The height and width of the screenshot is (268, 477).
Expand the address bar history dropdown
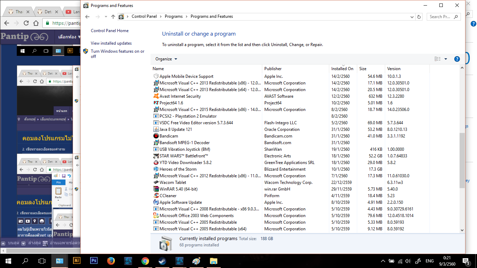412,17
